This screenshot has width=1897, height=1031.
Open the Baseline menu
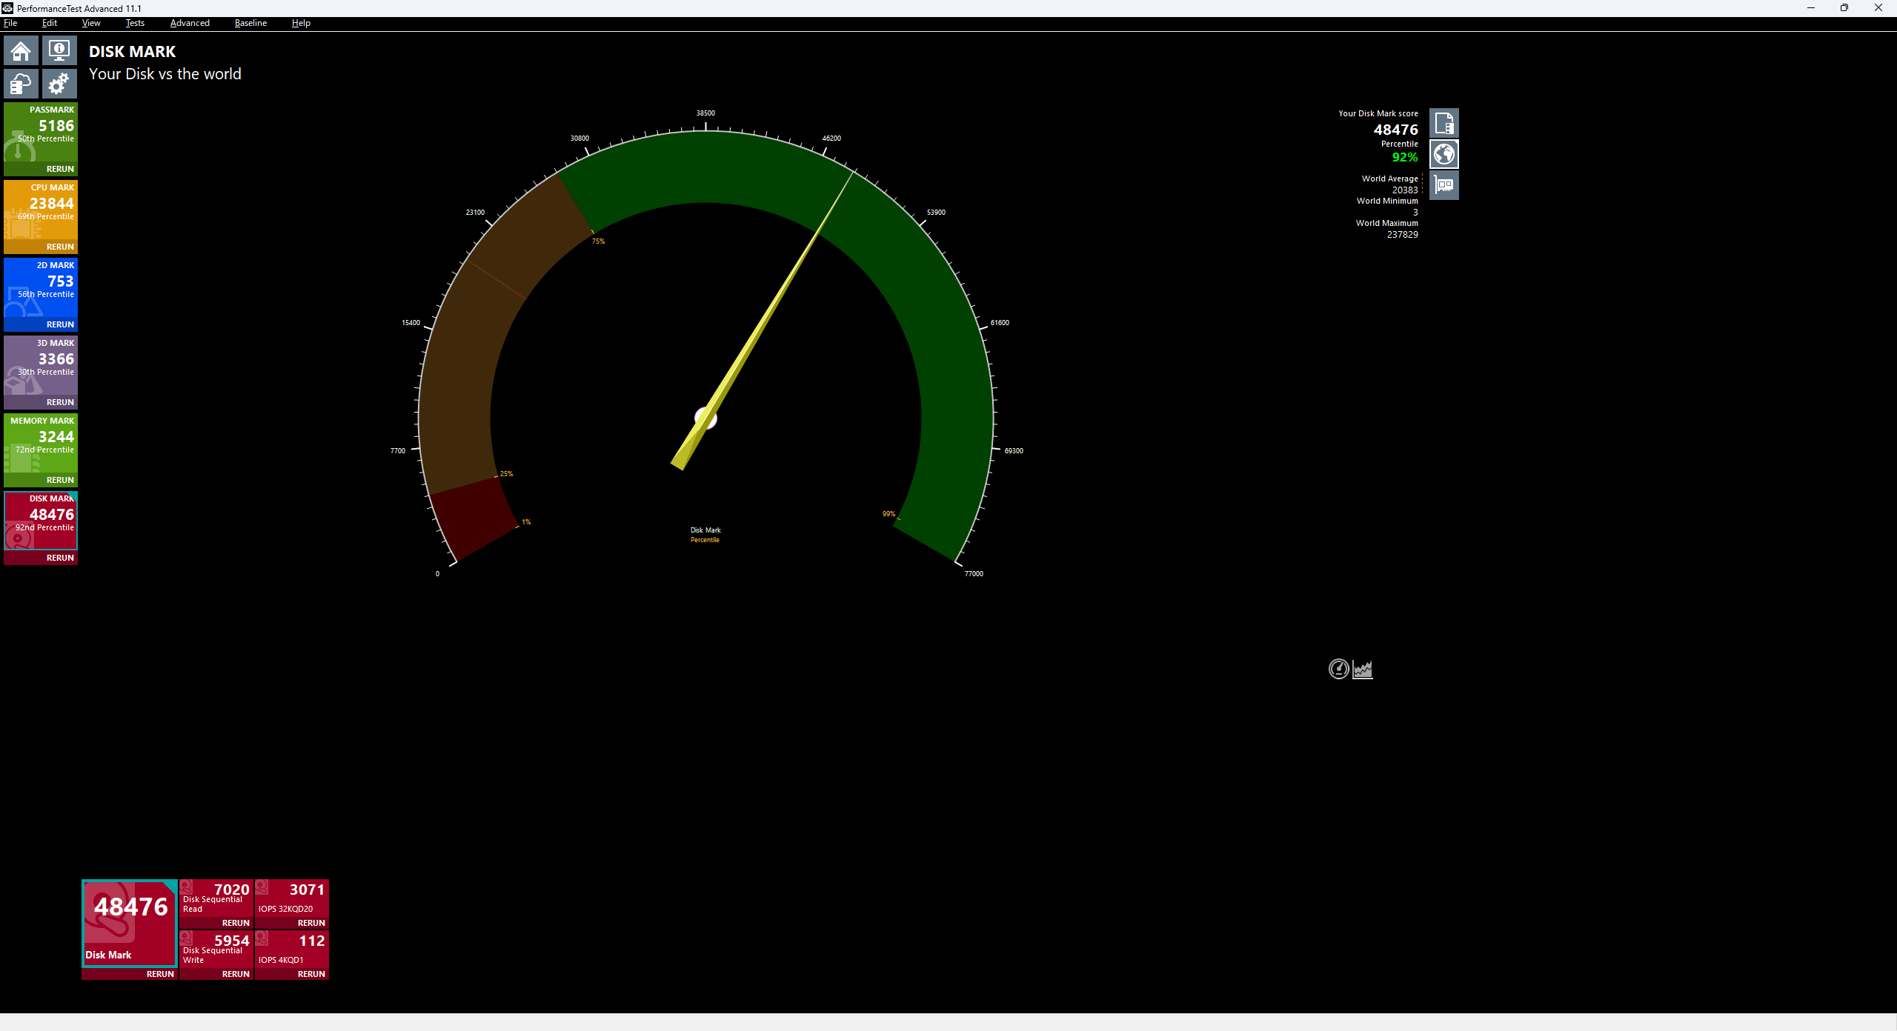[x=250, y=23]
